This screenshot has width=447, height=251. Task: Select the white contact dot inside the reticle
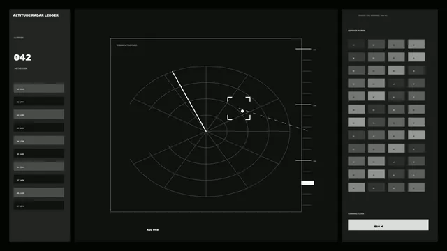click(x=242, y=111)
